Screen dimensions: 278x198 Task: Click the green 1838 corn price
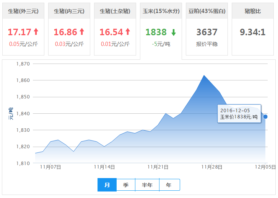point(156,32)
